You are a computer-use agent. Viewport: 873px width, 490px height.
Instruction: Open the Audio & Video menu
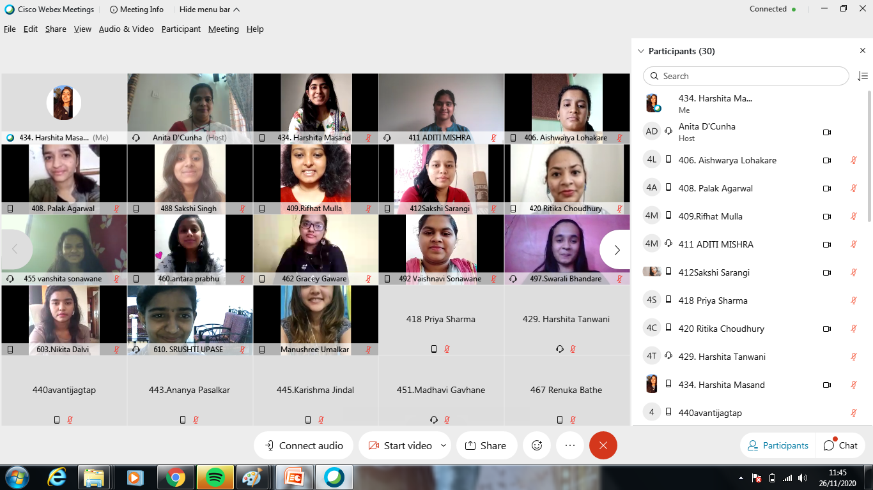point(126,29)
